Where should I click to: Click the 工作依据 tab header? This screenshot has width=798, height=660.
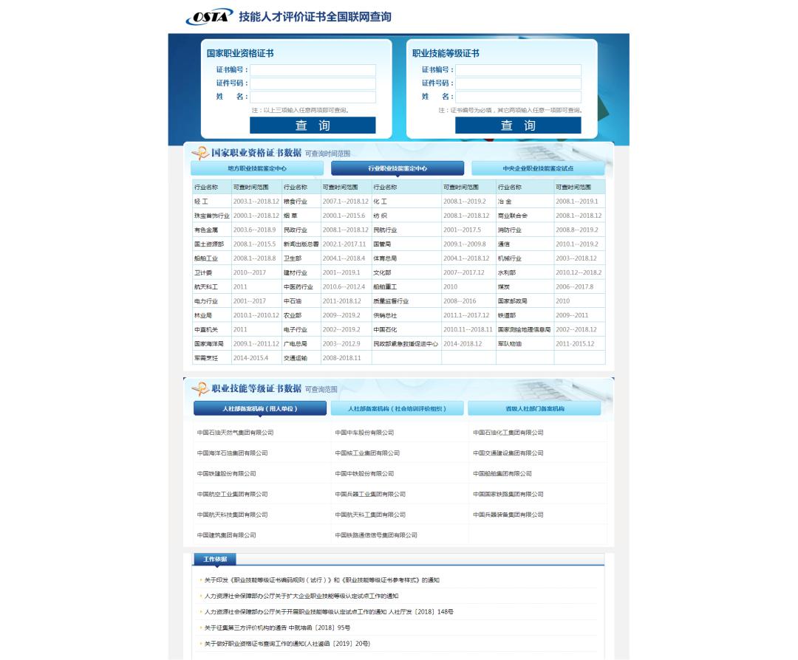(x=215, y=559)
